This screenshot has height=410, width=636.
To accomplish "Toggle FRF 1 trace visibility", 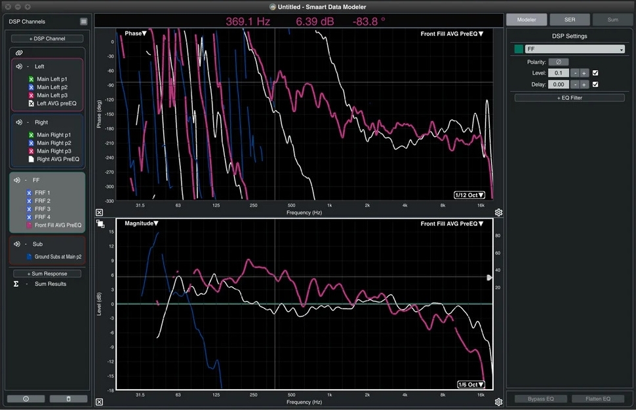I will point(29,193).
